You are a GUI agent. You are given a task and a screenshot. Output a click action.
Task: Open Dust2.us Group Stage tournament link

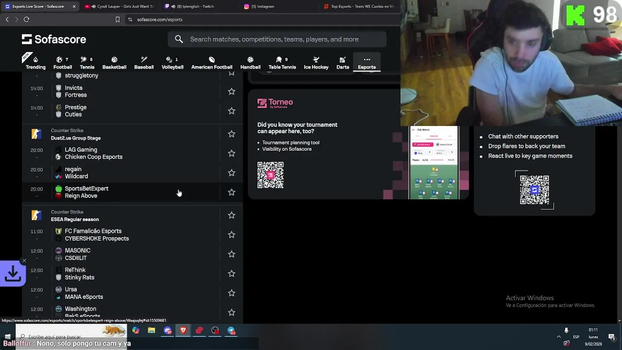76,138
